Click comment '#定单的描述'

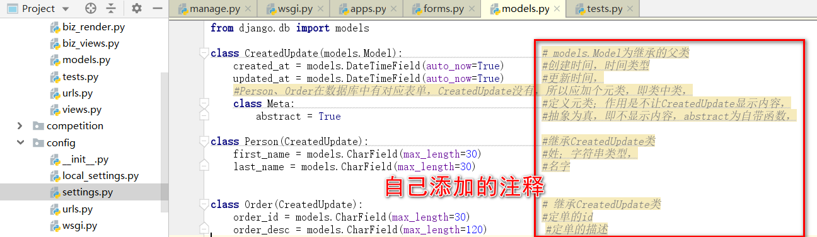tap(577, 230)
